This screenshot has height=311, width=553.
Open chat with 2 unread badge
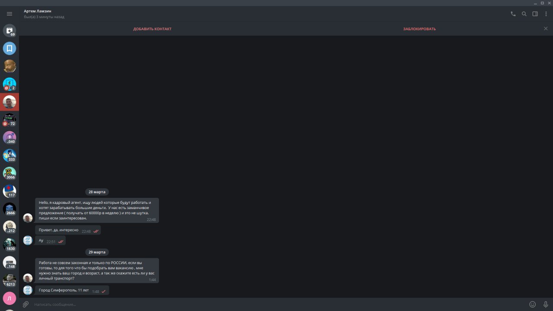10,84
